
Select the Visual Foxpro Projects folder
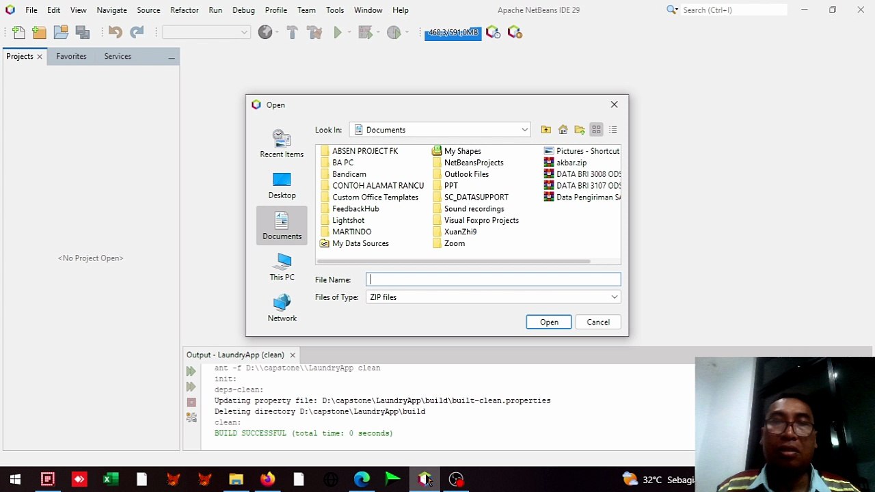click(475, 220)
